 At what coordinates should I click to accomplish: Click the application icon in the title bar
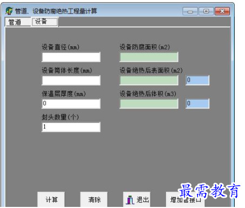[9, 11]
